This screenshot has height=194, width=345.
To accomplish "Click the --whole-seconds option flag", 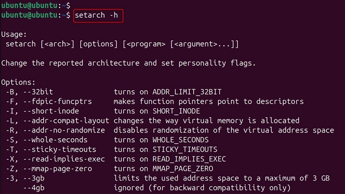I will click(56, 140).
